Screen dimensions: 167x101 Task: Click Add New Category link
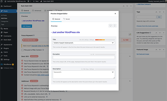(x=144, y=4)
